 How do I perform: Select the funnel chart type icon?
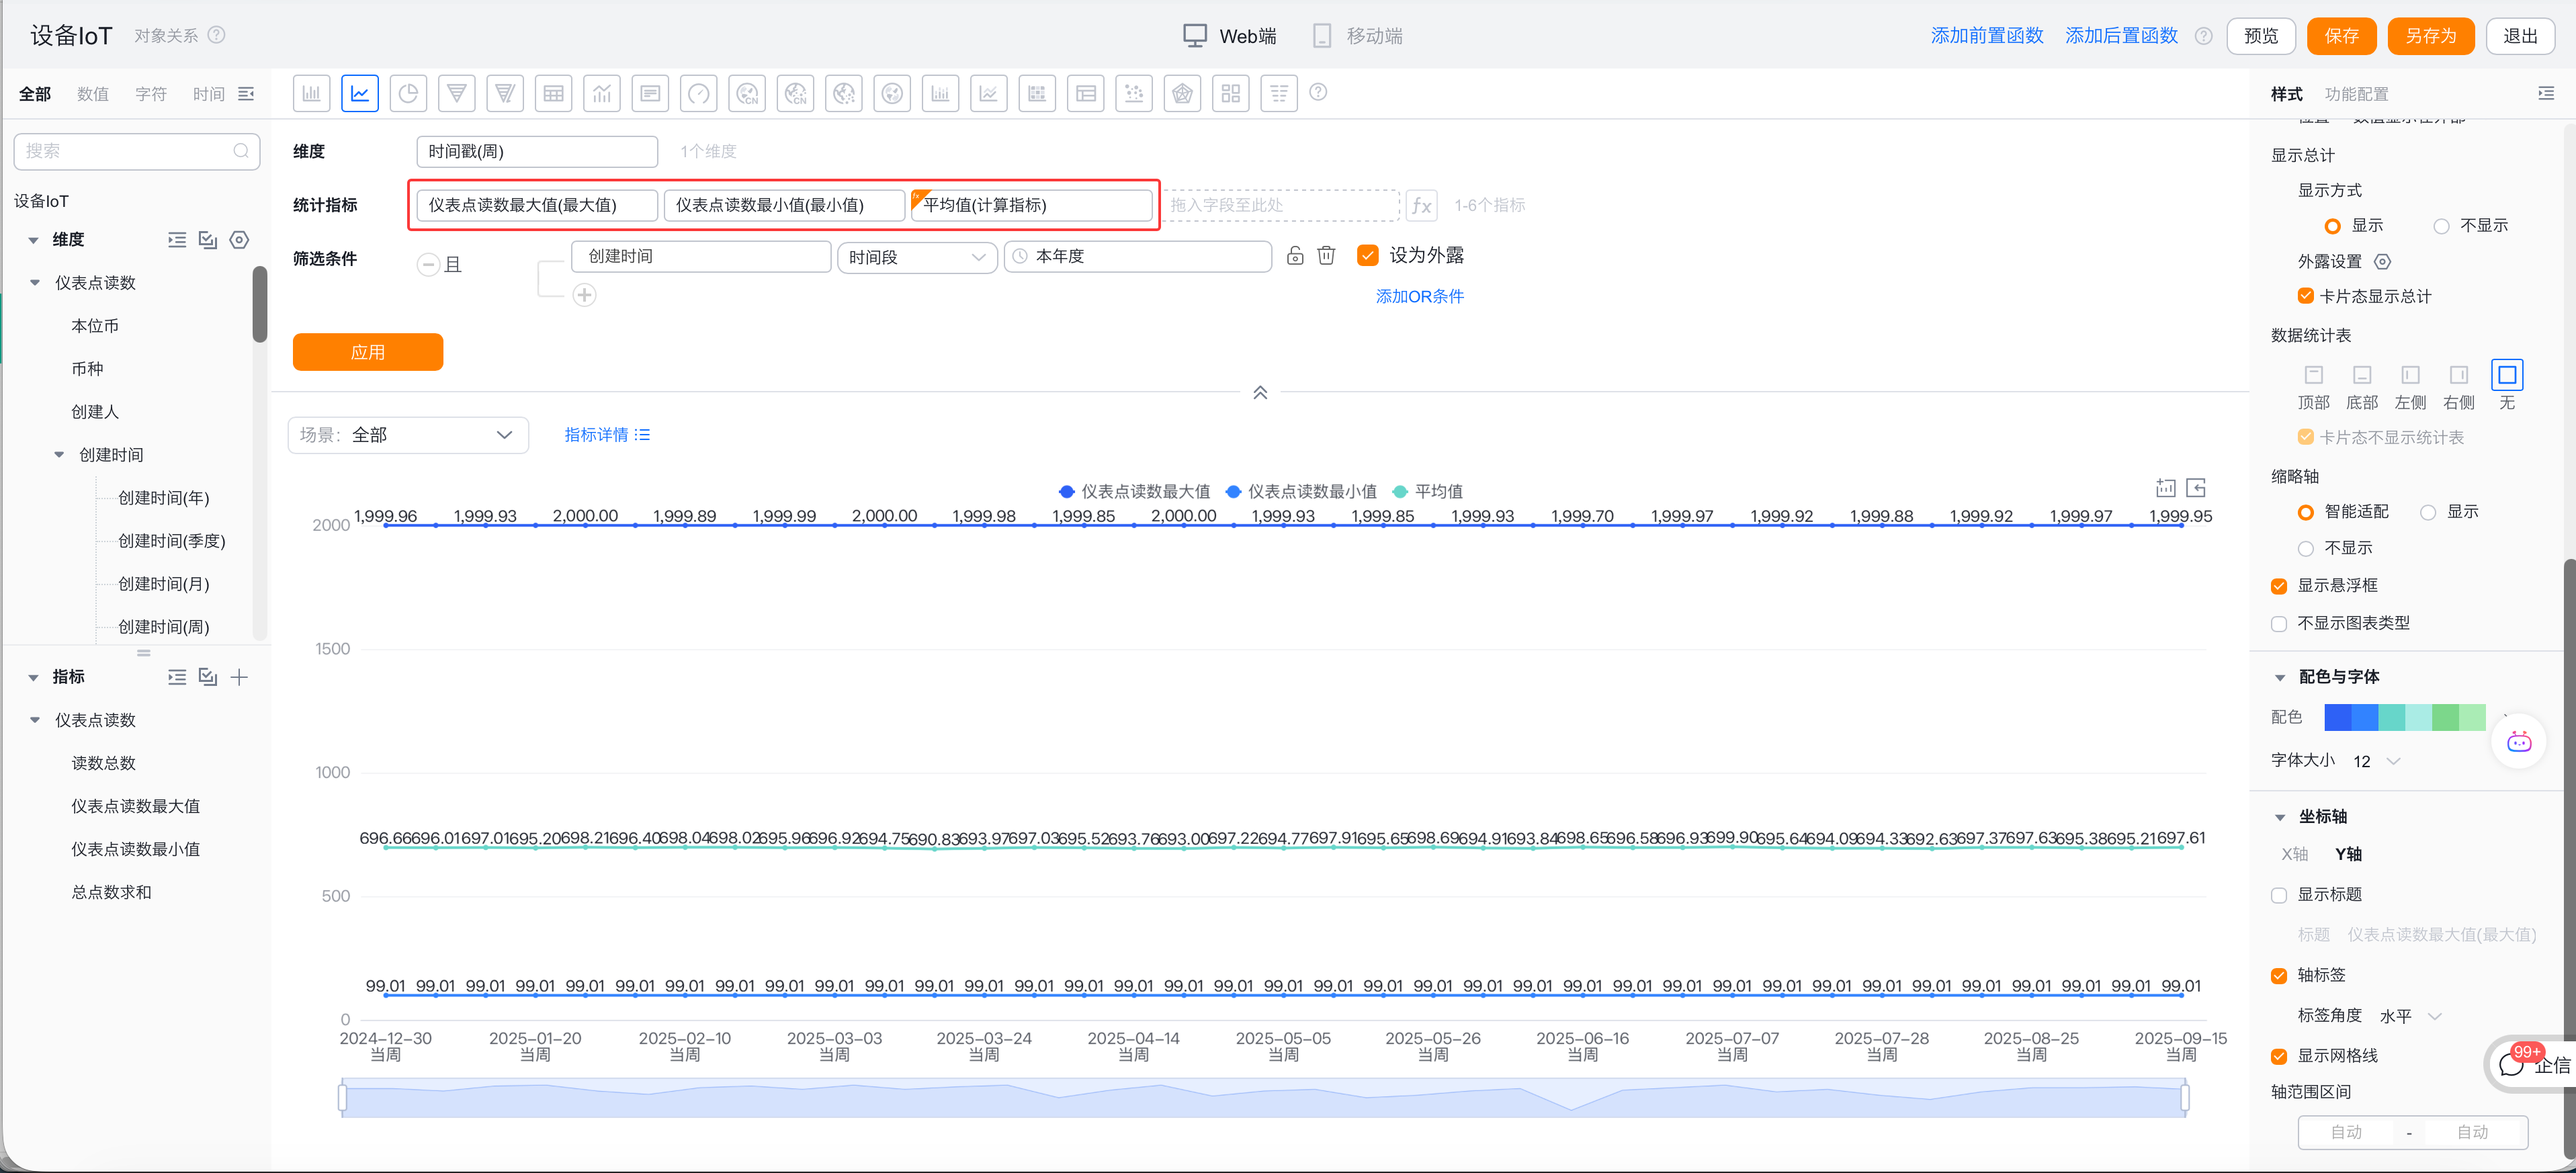tap(457, 94)
